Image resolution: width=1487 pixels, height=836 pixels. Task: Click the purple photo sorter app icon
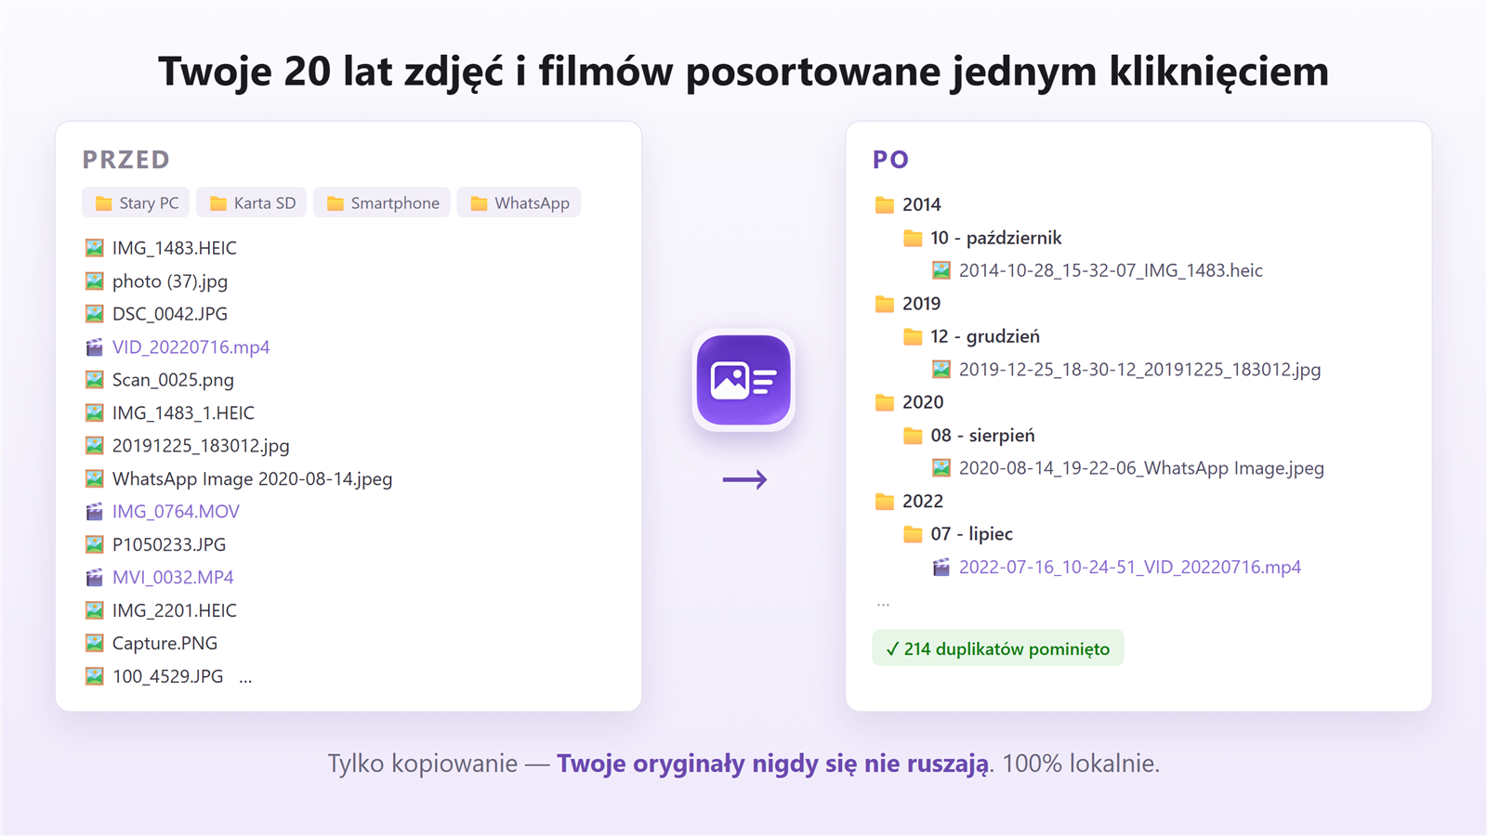coord(743,380)
